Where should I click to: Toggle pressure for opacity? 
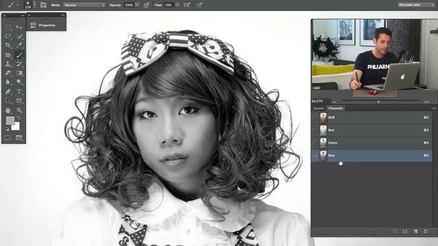click(146, 5)
